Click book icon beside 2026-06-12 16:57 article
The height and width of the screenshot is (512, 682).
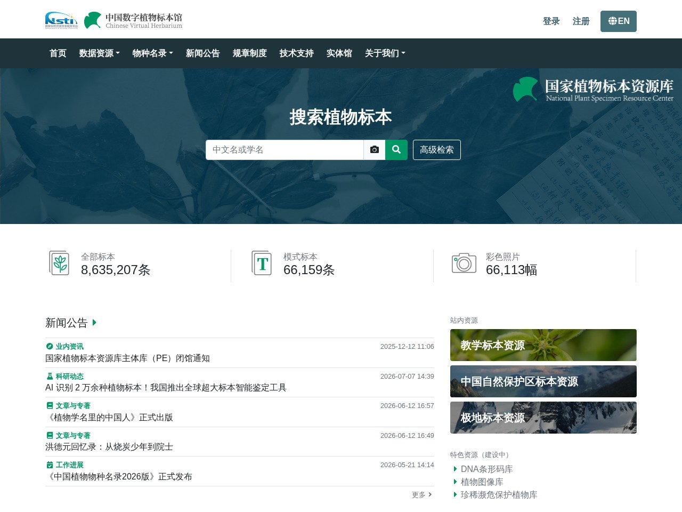coord(50,406)
